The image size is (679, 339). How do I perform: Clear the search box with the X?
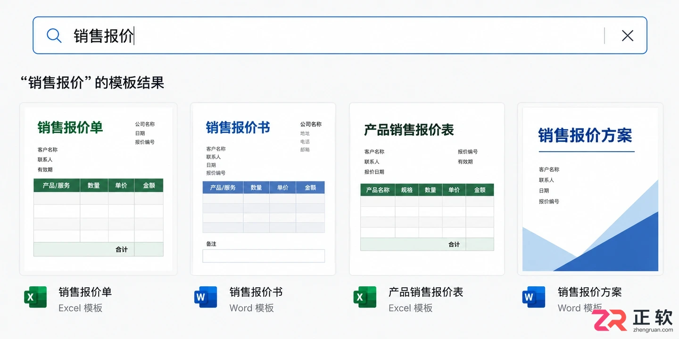pyautogui.click(x=627, y=36)
